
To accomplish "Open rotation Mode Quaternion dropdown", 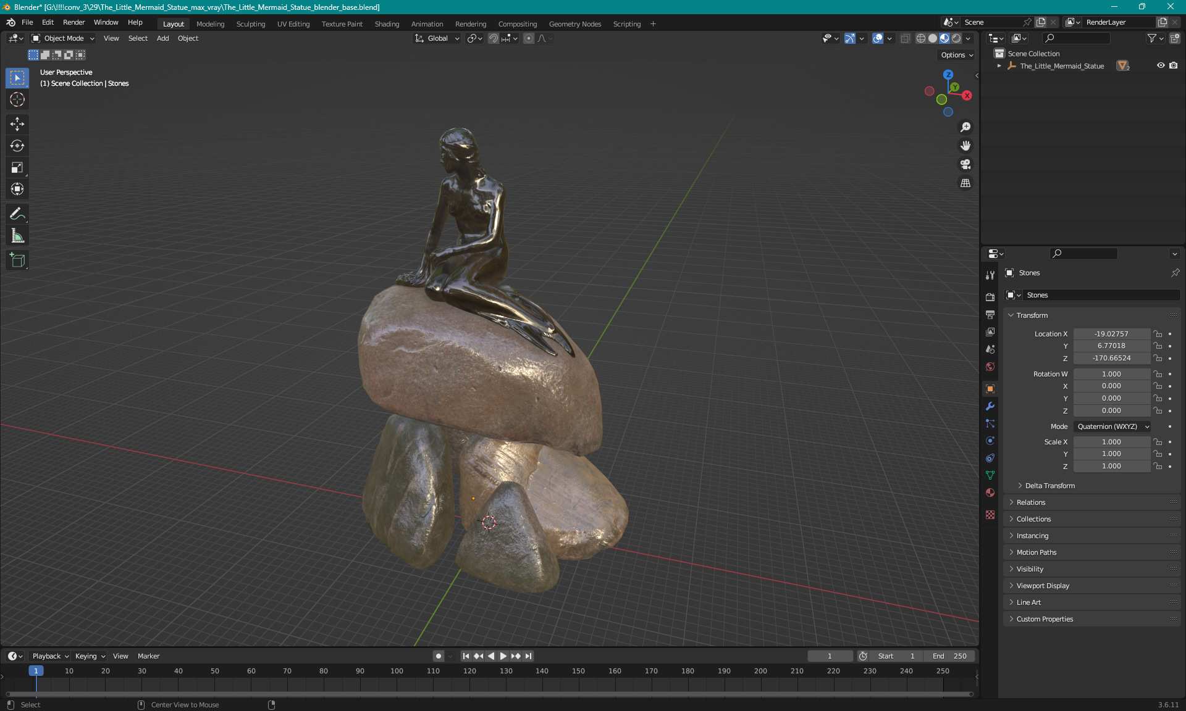I will click(1112, 426).
